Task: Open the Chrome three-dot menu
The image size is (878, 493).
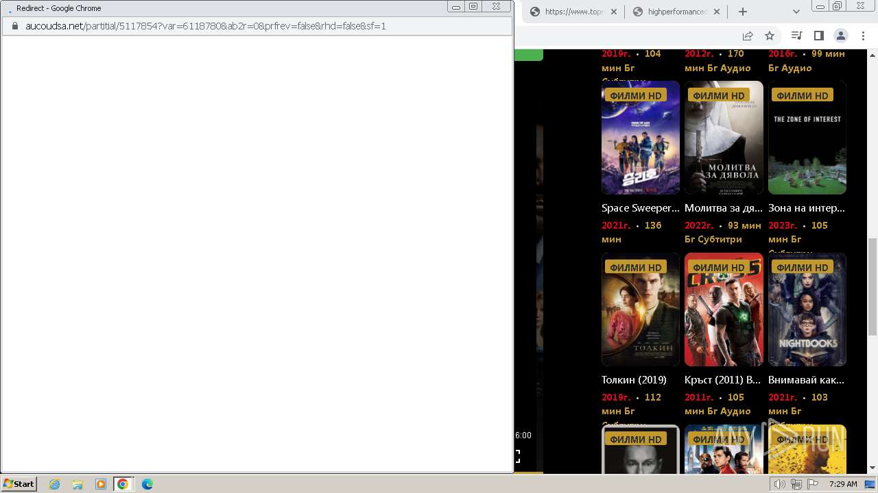Action: coord(862,36)
